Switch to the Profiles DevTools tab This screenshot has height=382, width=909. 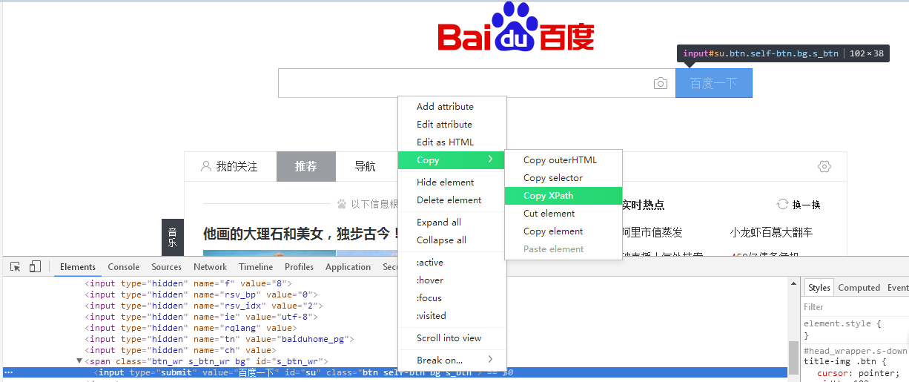[x=300, y=267]
